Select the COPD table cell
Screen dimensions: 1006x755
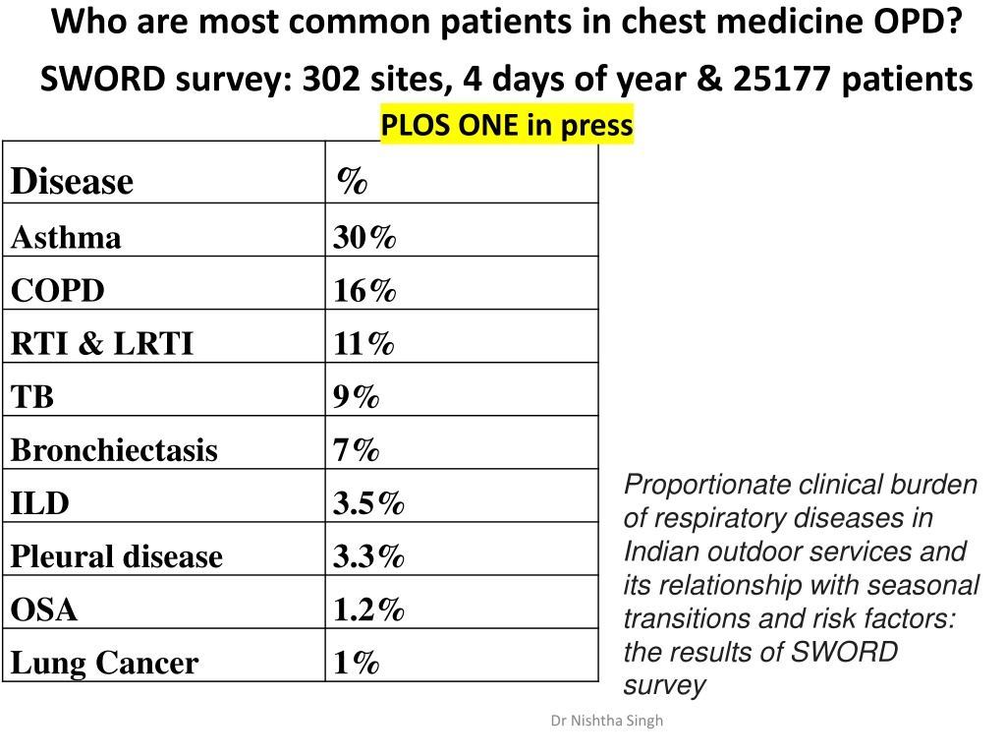tap(164, 284)
